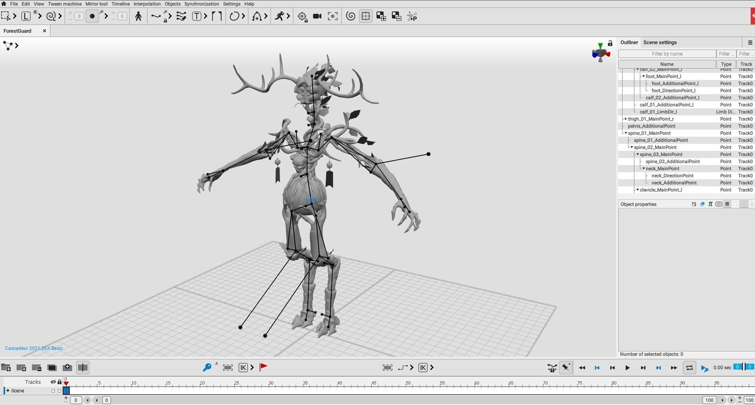
Task: Open the outliner panel hamburger menu
Action: (750, 43)
